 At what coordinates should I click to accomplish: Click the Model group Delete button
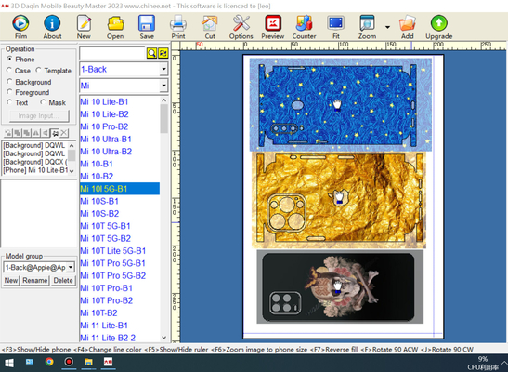[x=63, y=280]
